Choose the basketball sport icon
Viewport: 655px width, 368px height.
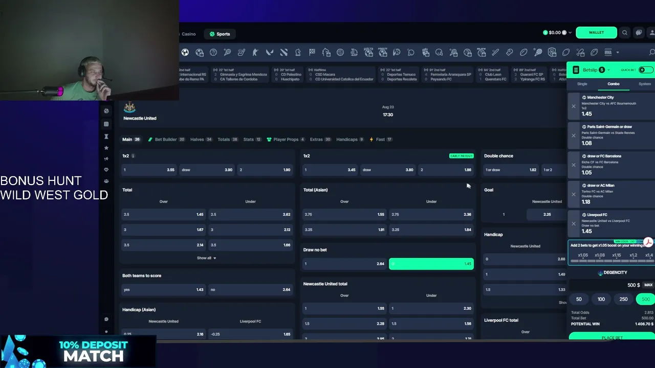[213, 52]
